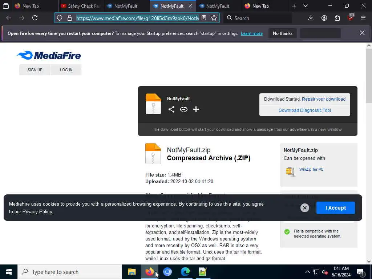372x279 pixels.
Task: Click the green compatibility checkmark icon
Action: (287, 231)
